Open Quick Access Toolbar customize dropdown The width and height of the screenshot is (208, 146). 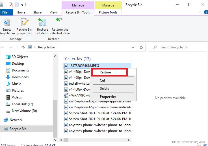coord(22,5)
